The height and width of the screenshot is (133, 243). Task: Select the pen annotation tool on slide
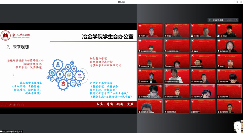click(x=10, y=105)
